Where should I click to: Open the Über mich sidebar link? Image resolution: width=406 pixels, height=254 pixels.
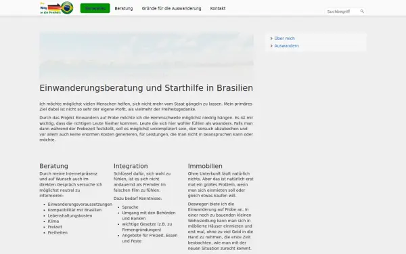tap(284, 39)
